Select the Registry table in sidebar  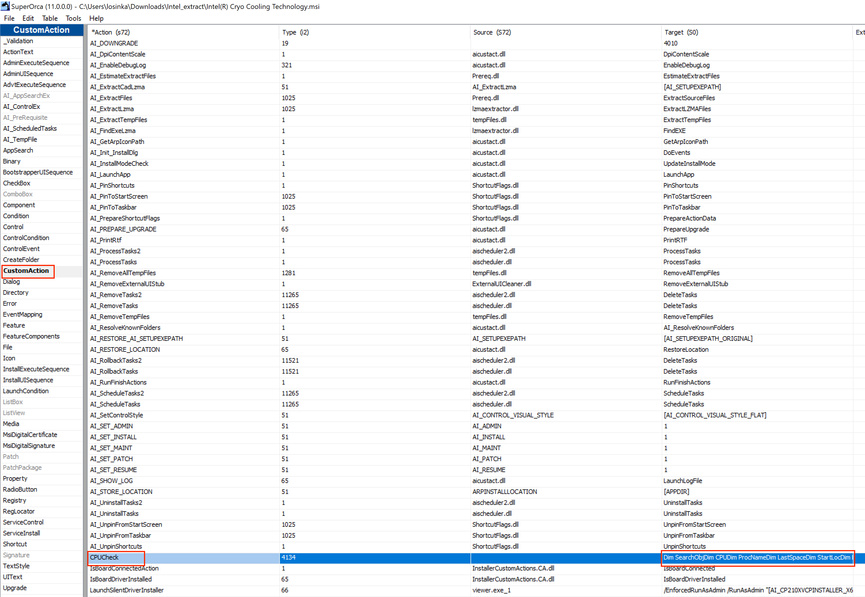pyautogui.click(x=15, y=501)
